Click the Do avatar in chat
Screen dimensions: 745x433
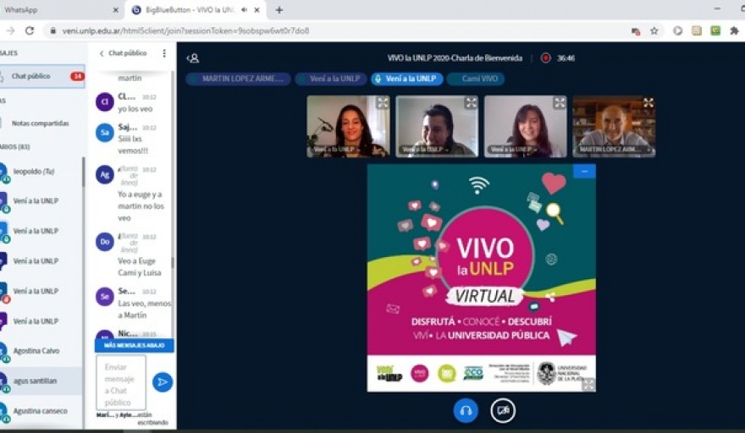click(x=104, y=242)
